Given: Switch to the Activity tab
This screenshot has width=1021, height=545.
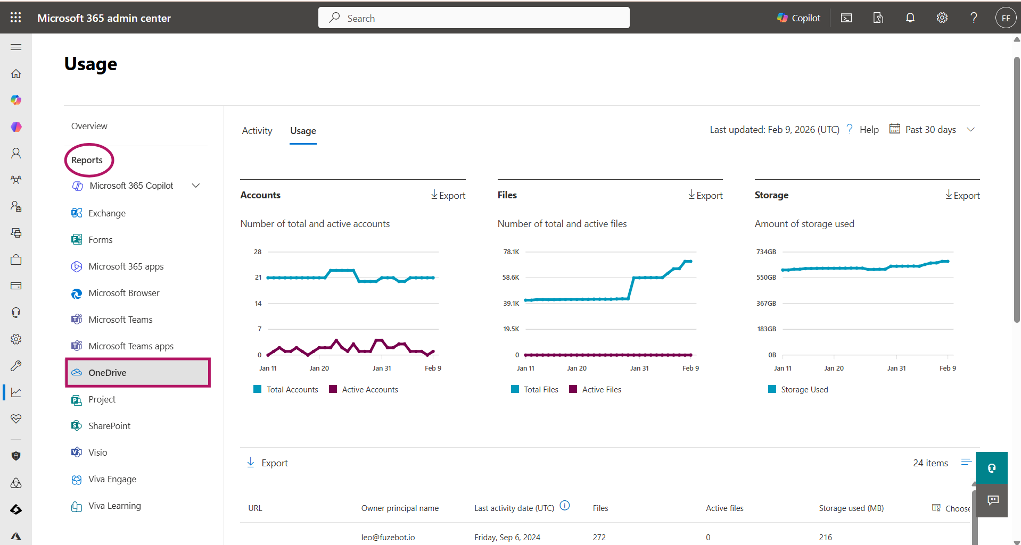Looking at the screenshot, I should (x=257, y=130).
